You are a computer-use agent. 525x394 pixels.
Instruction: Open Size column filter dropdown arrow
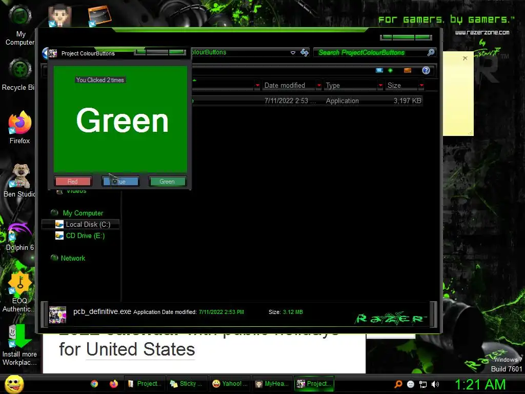tap(421, 86)
